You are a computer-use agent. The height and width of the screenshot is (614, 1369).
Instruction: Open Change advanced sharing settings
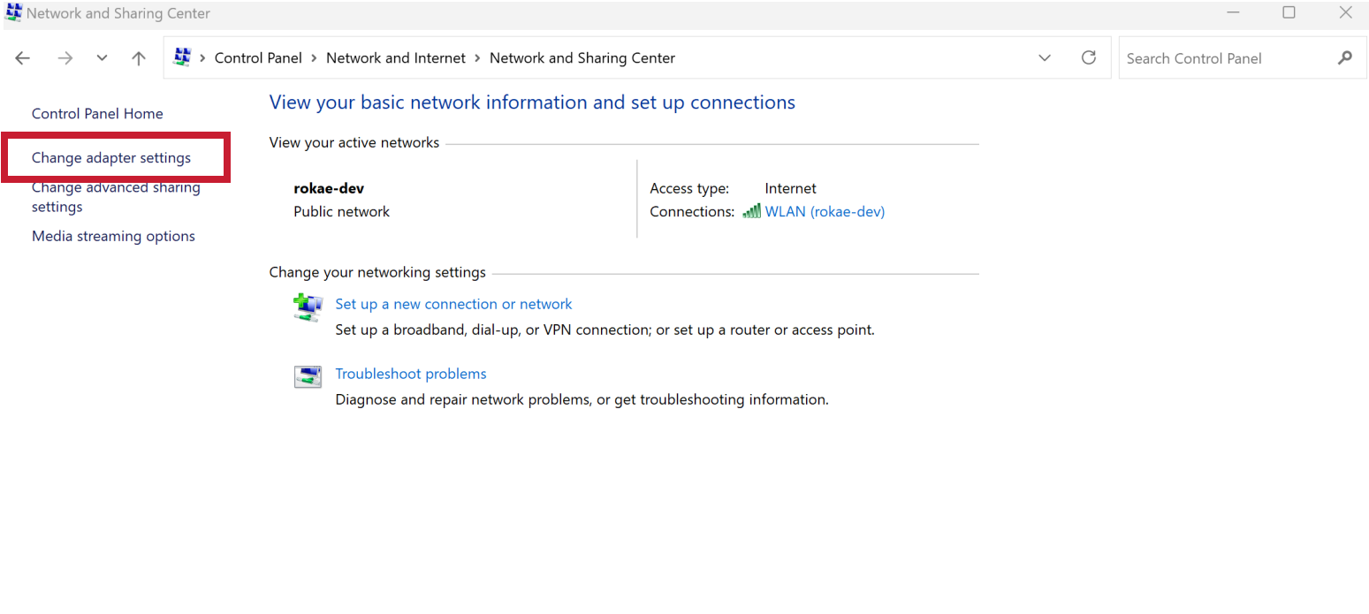point(116,197)
